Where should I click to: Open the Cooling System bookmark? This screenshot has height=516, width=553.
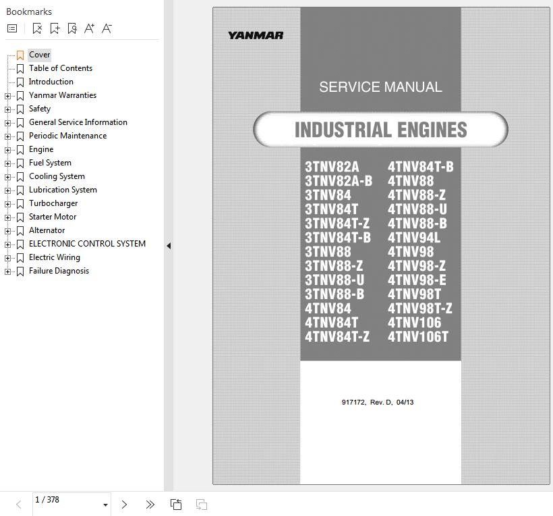[x=57, y=176]
